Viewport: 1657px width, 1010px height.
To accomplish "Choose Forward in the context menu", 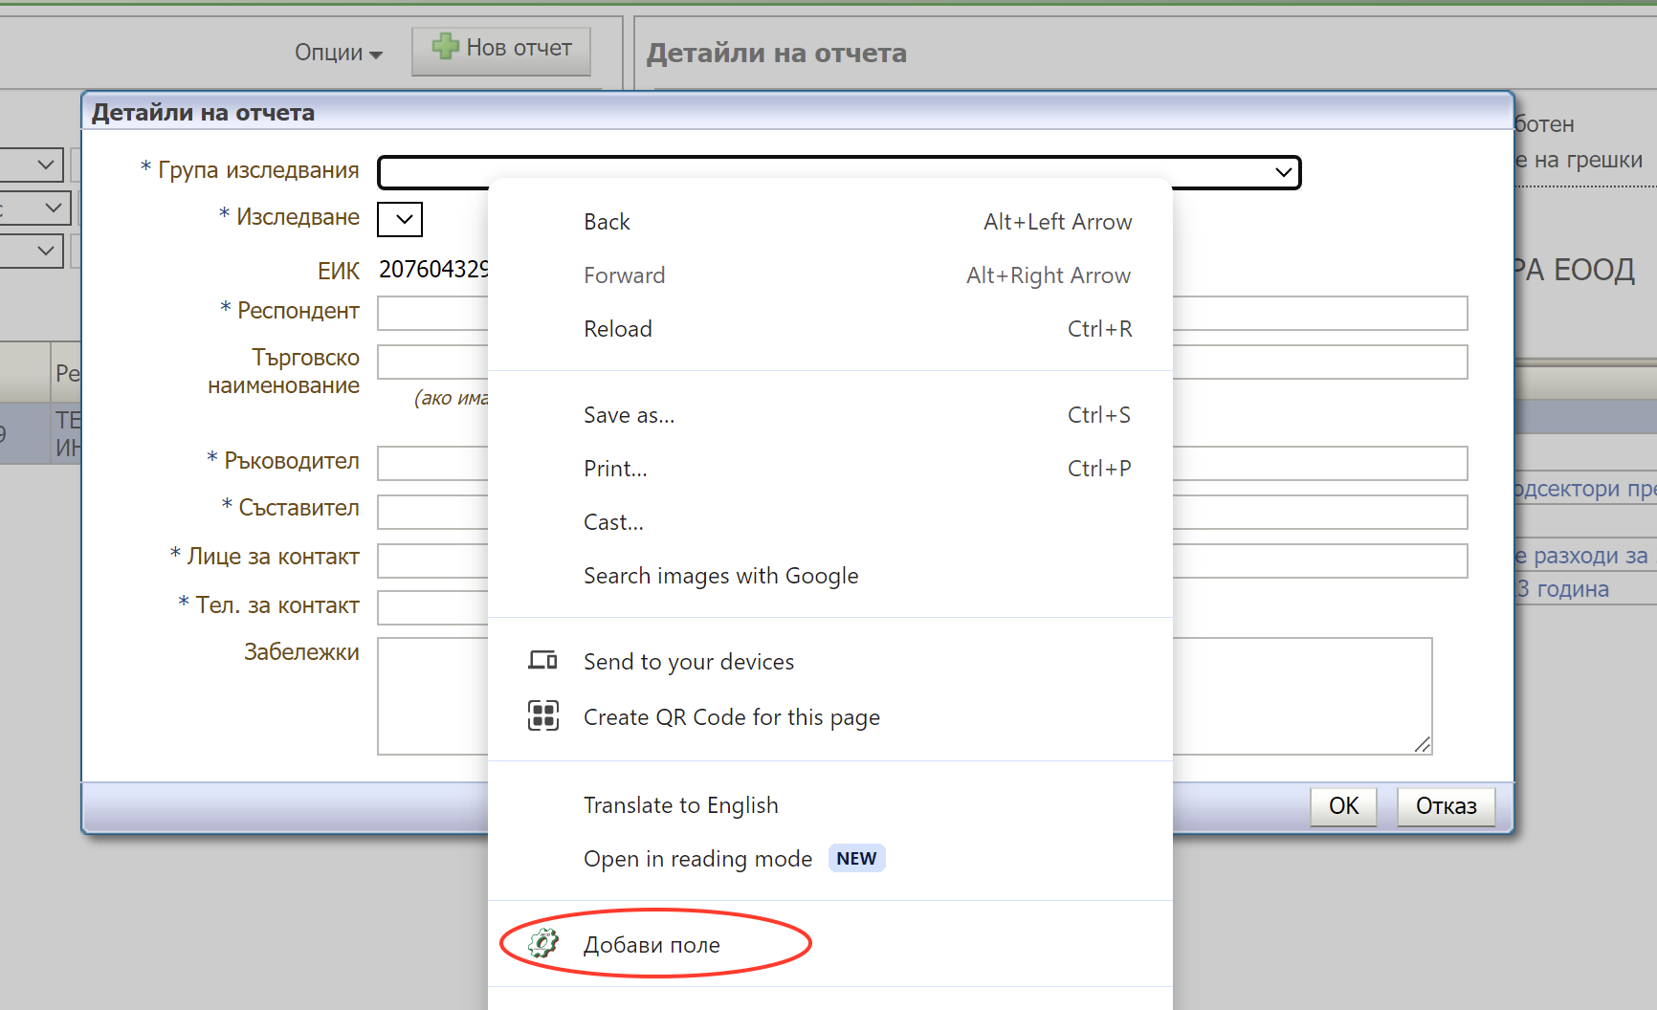I will 830,275.
